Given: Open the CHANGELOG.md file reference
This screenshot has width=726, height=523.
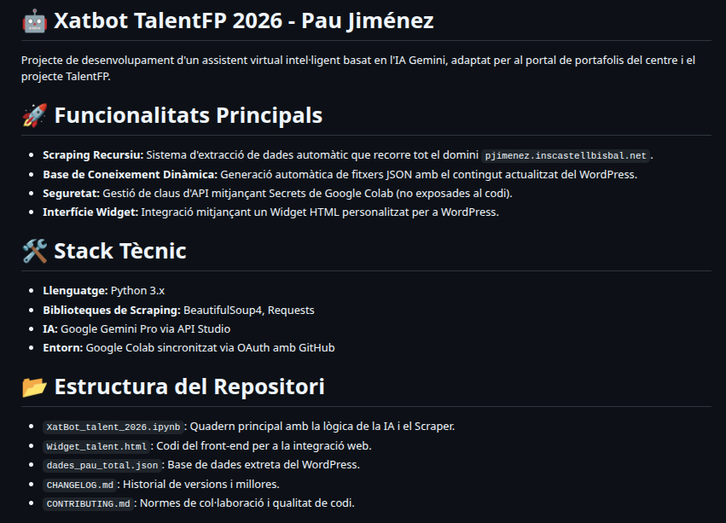Looking at the screenshot, I should [79, 485].
